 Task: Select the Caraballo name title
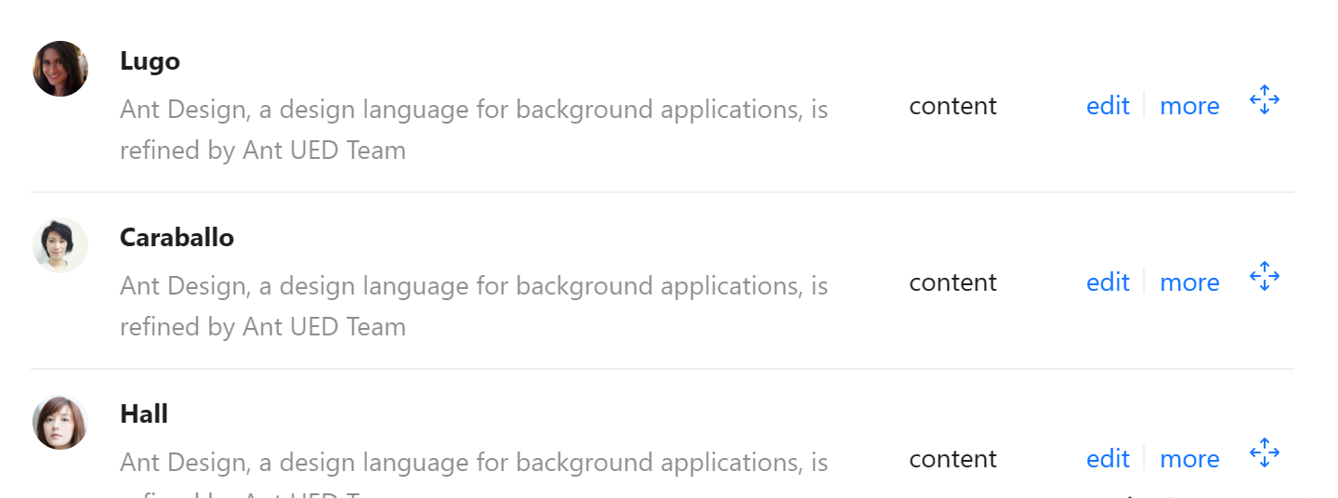point(177,238)
